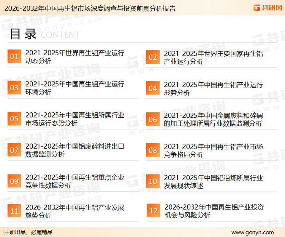Open the www.gonyn.com footer link
Screen dimensions: 285x237
(252, 232)
